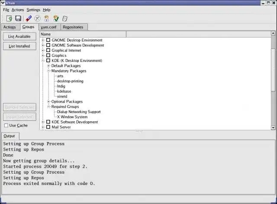Tick the Graphical Internet group checkbox

48,50
